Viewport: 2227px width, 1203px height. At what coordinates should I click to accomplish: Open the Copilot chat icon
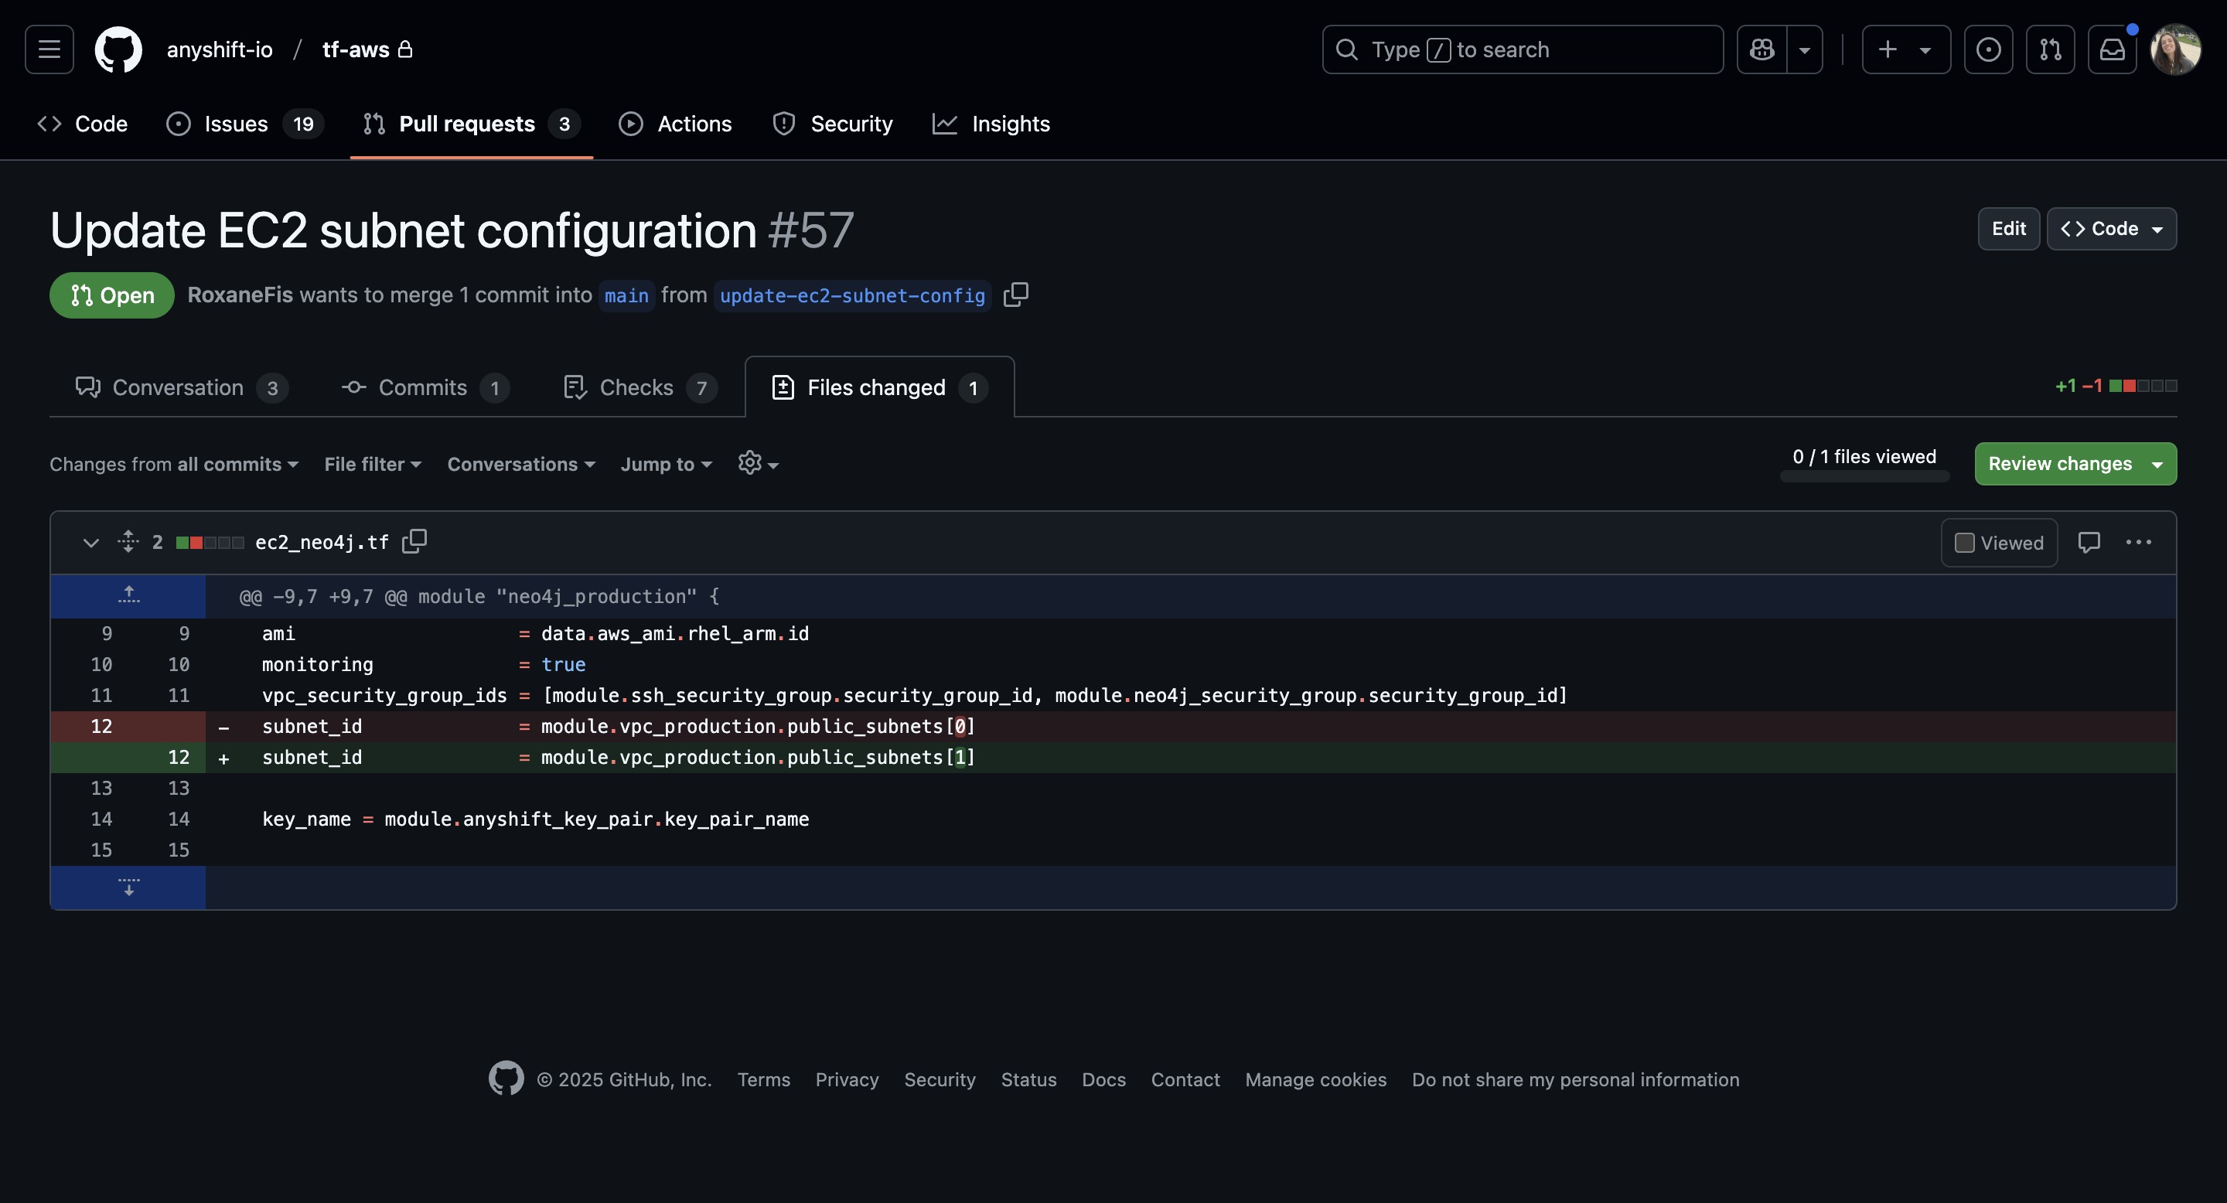(x=1762, y=49)
